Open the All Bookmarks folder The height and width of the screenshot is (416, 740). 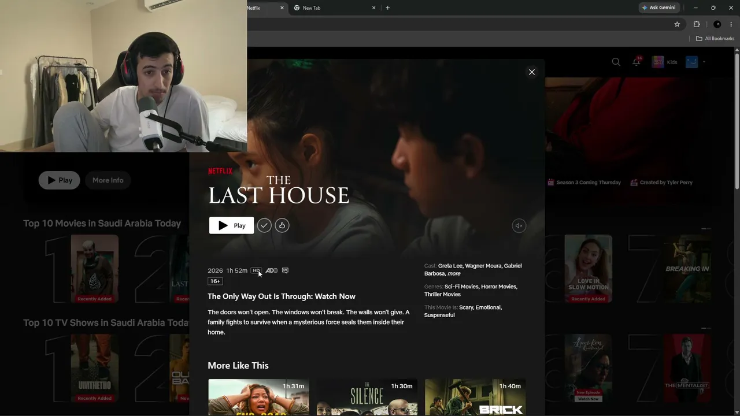(x=715, y=39)
